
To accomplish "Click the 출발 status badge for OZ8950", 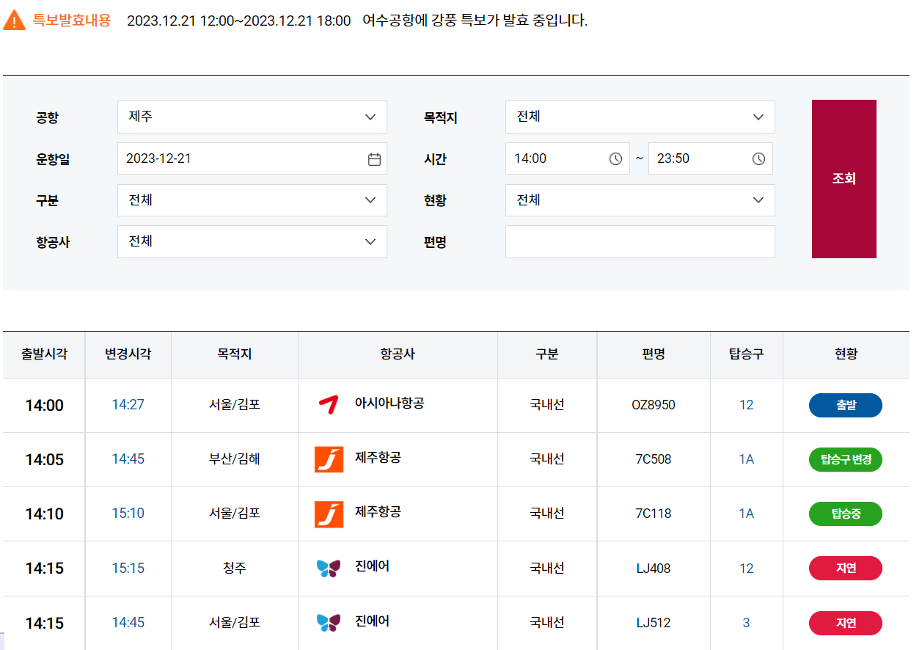I will [x=846, y=405].
